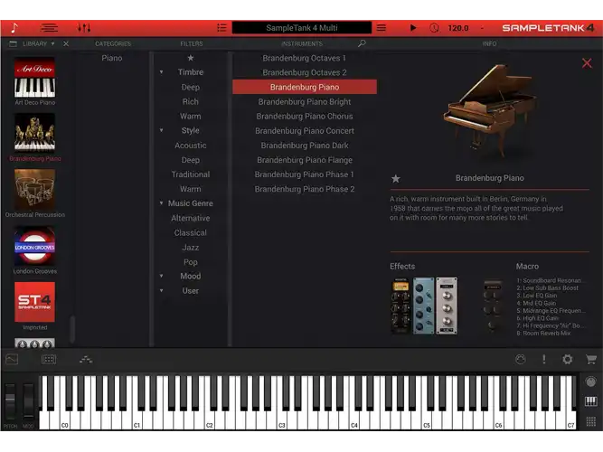Open the music note Play view icon
Viewport: 603px width, 452px height.
coord(14,28)
